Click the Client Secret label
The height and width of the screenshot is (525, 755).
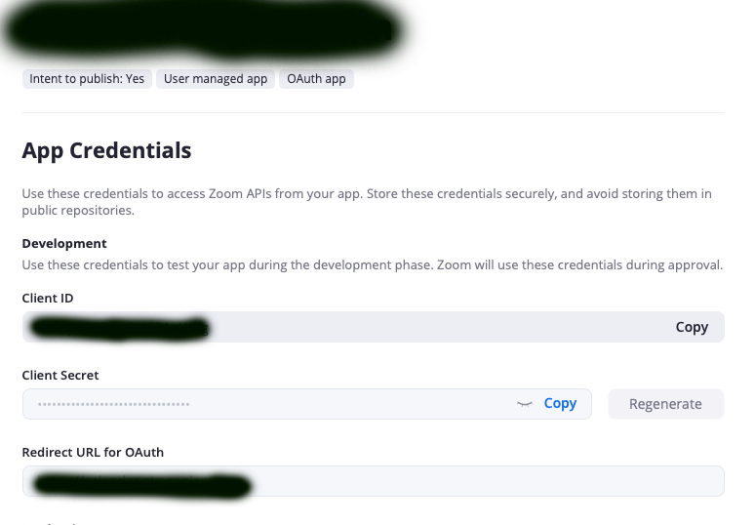pyautogui.click(x=60, y=375)
